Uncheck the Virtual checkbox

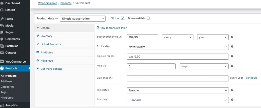(123, 18)
